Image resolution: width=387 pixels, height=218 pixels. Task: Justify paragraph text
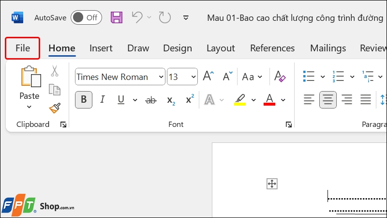(366, 100)
